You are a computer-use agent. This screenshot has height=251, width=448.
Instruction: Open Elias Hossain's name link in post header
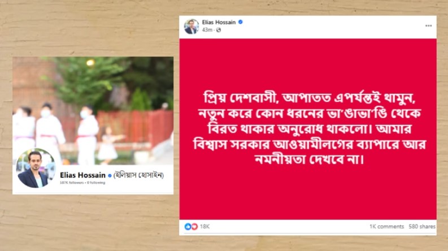point(219,22)
